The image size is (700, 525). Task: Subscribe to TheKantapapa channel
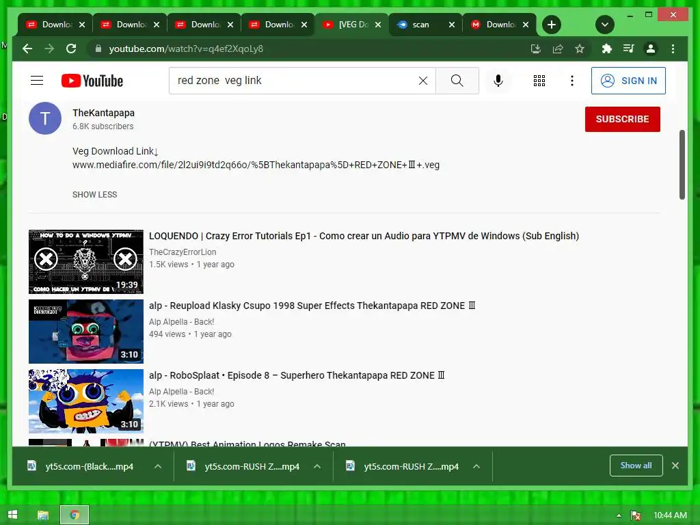pyautogui.click(x=622, y=119)
